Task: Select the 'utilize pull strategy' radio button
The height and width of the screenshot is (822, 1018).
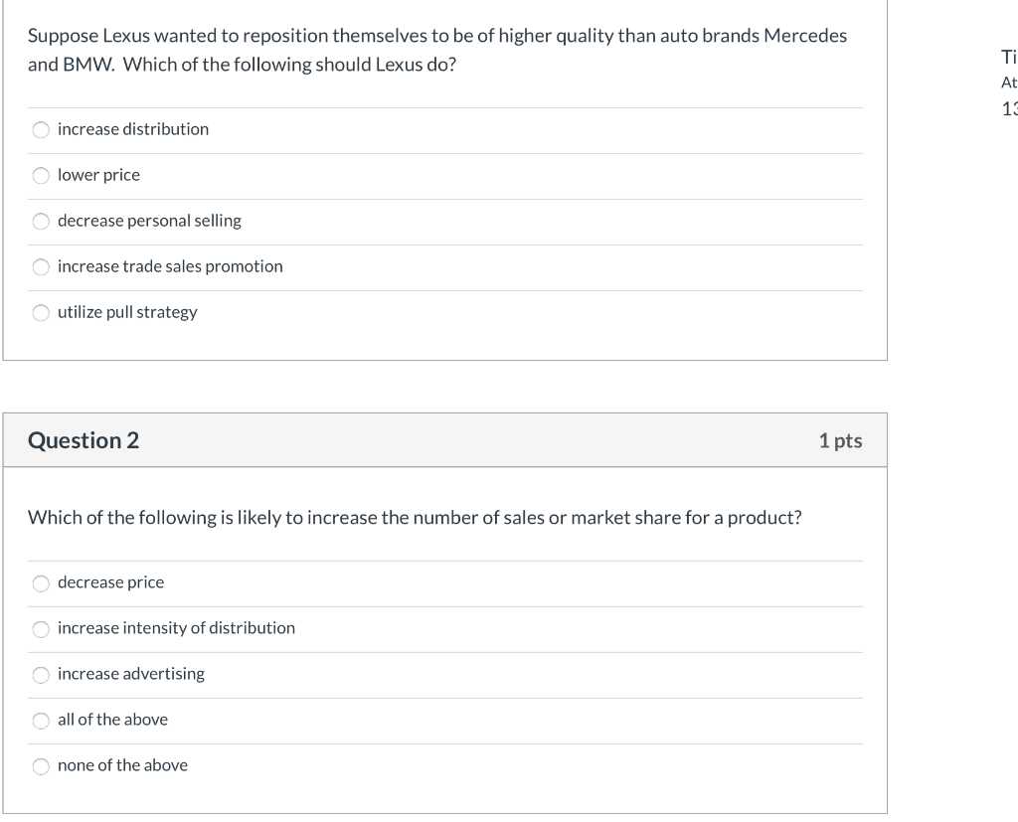Action: tap(41, 313)
